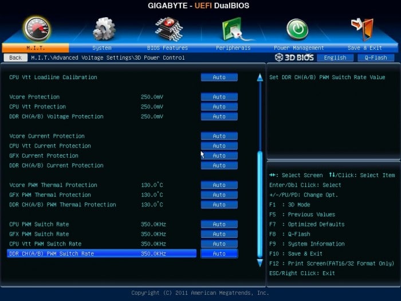Open Auto option for Vcore Current Protection
Image resolution: width=401 pixels, height=301 pixels.
pyautogui.click(x=219, y=136)
